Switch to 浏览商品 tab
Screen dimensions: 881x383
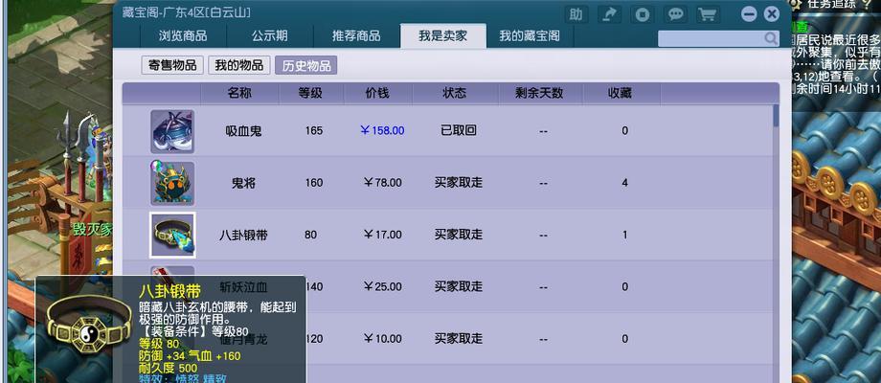point(183,36)
